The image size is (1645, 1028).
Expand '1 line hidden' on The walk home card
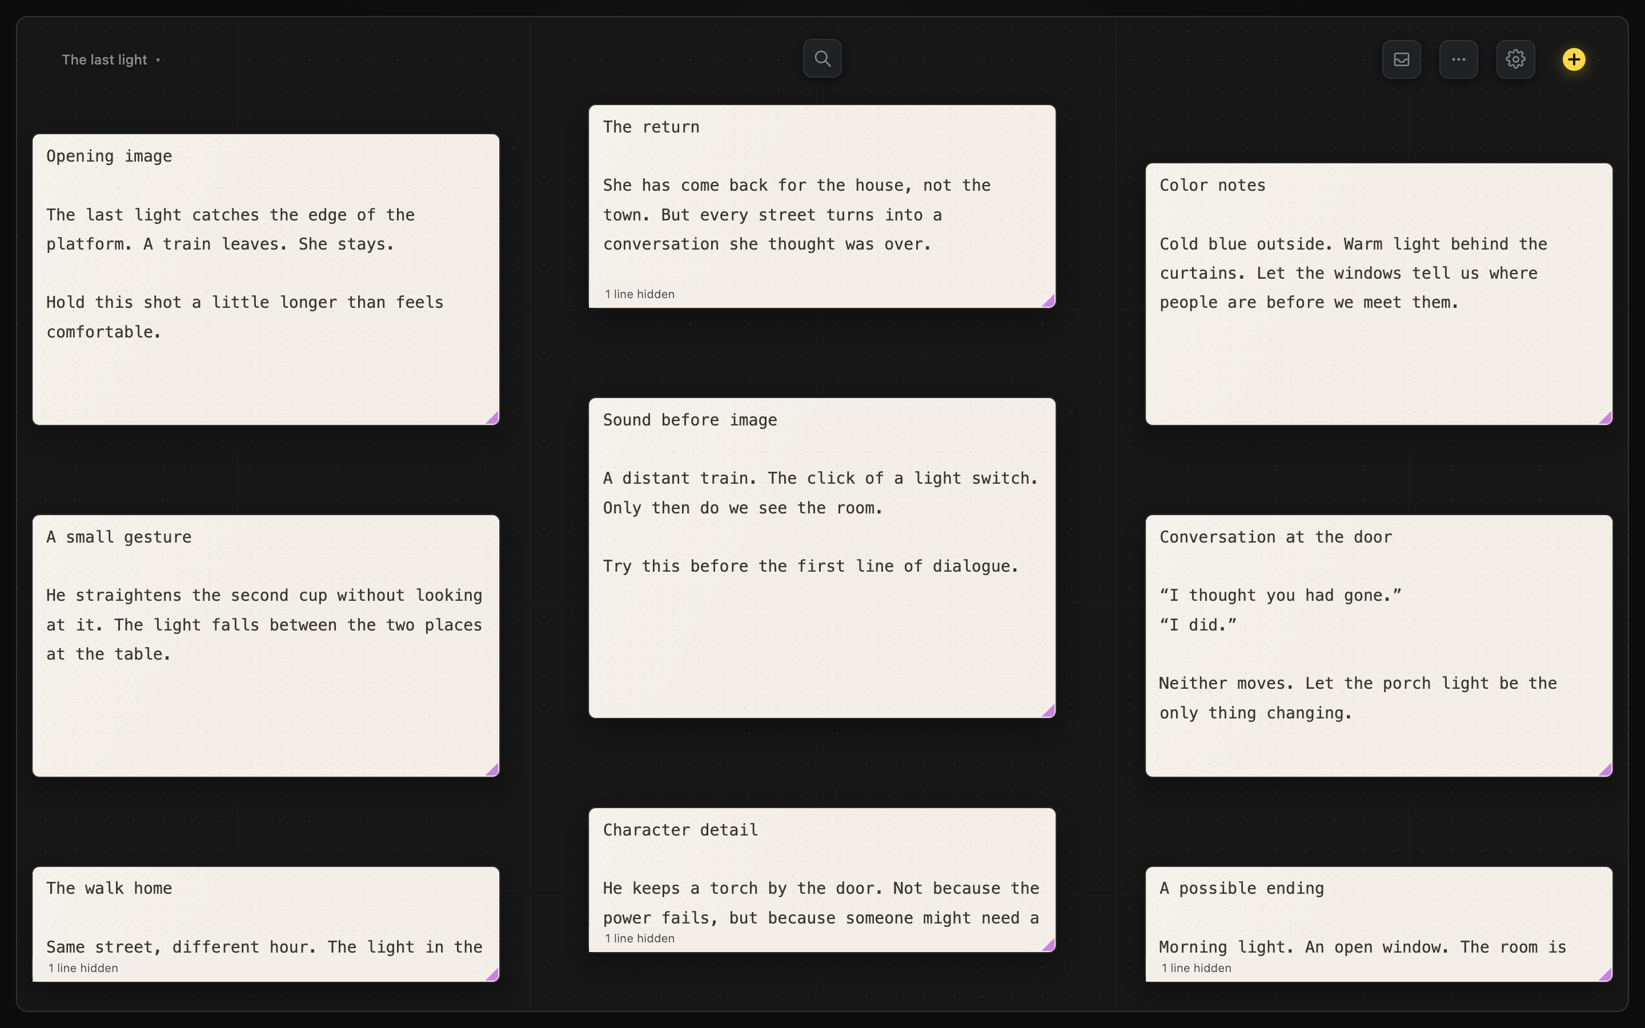pyautogui.click(x=83, y=968)
